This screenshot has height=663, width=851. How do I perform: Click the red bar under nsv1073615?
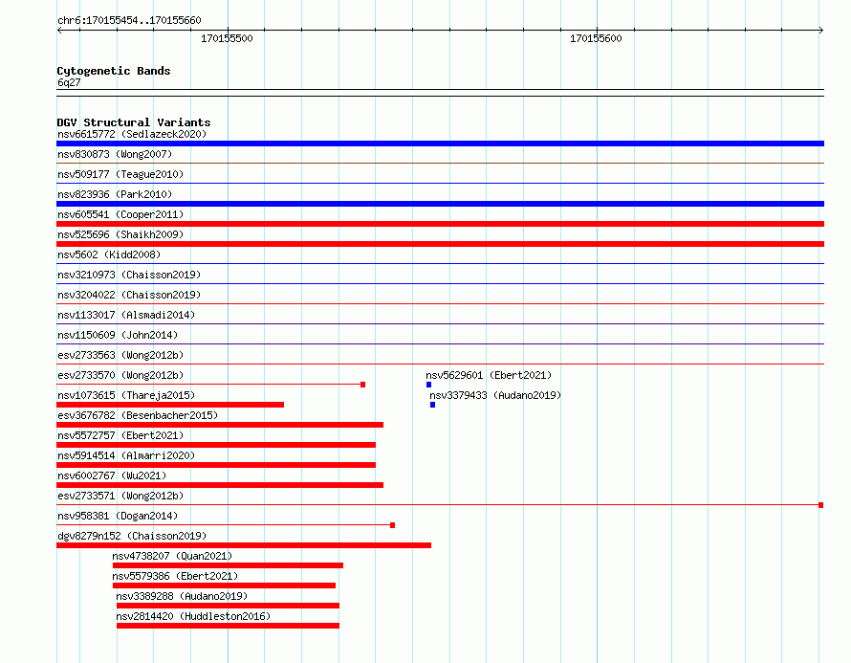coord(170,405)
